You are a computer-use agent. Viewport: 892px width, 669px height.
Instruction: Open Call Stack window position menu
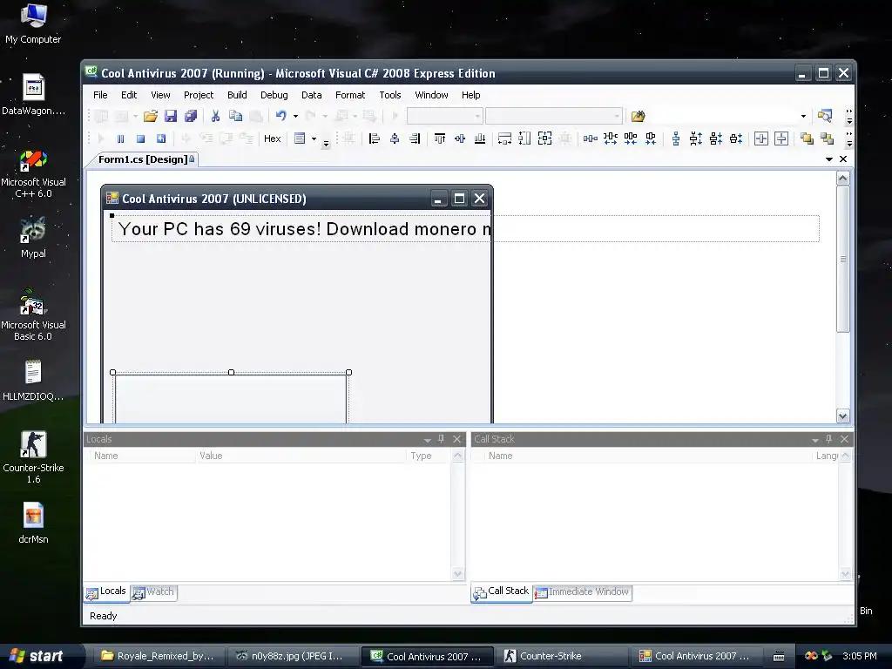(x=815, y=440)
